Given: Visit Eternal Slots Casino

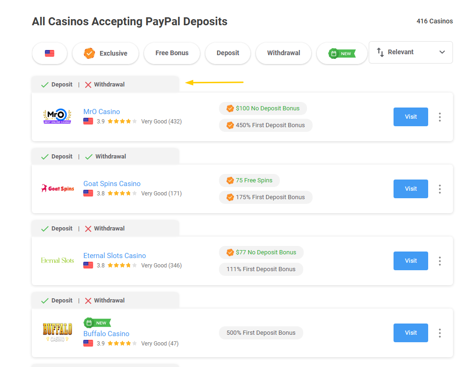Looking at the screenshot, I should [410, 261].
